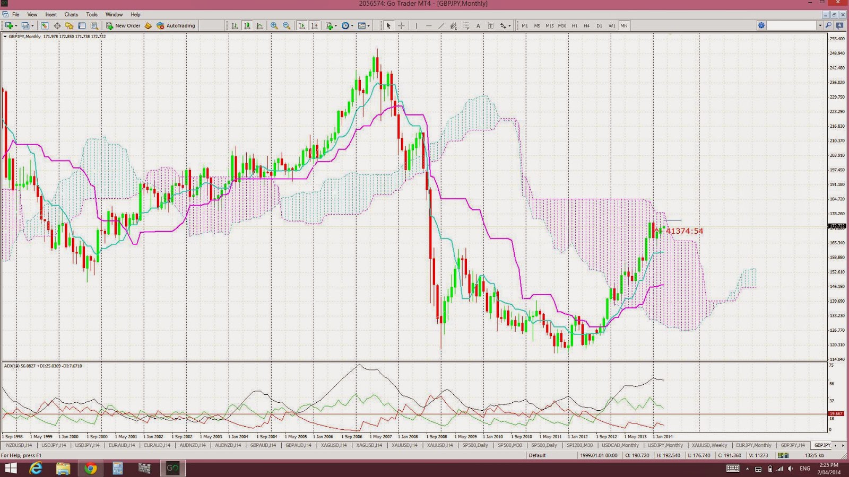Open the Tools menu
Image resolution: width=849 pixels, height=477 pixels.
(92, 14)
